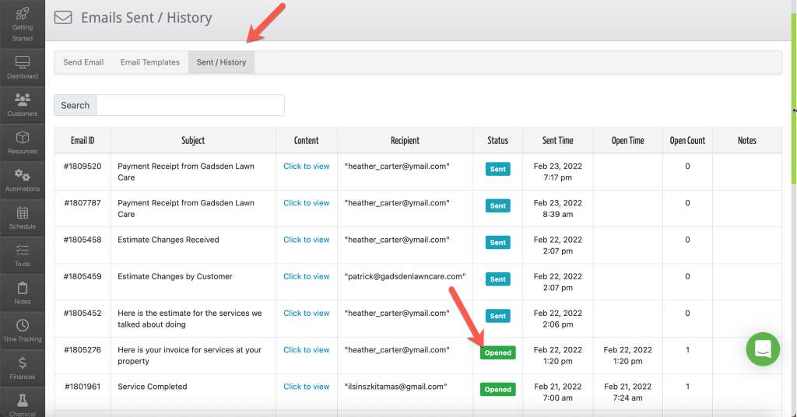Click the Email ID column header

[x=83, y=140]
